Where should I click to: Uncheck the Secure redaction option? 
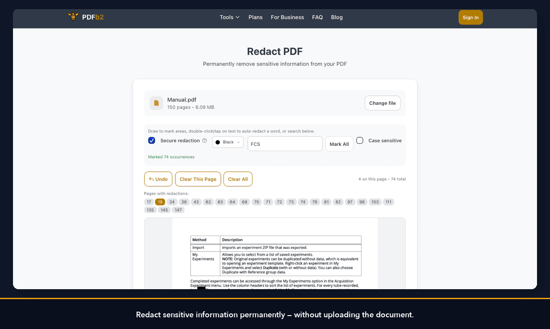[x=152, y=140]
